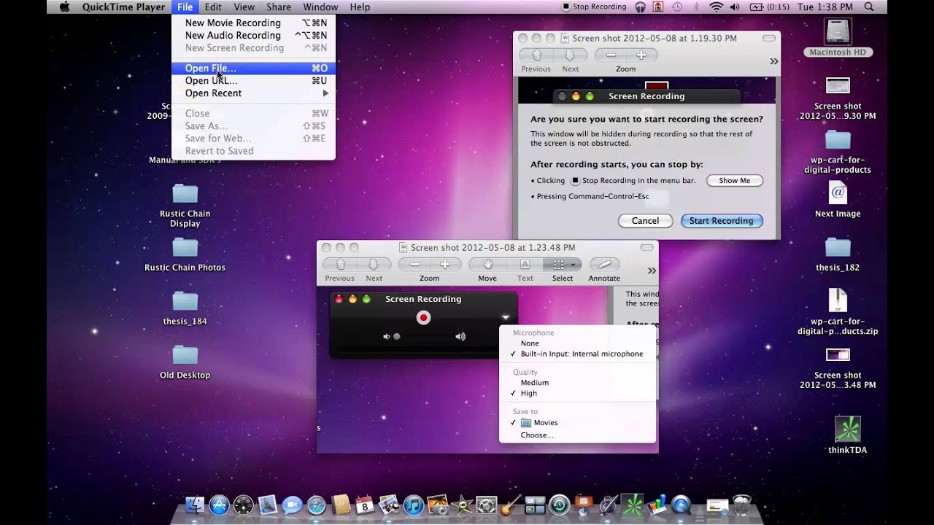This screenshot has height=525, width=934.
Task: Open the thinkTDA app icon in the Dock
Action: pos(633,505)
